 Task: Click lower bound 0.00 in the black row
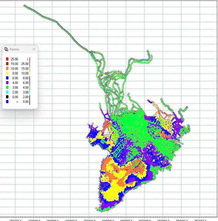15,97
